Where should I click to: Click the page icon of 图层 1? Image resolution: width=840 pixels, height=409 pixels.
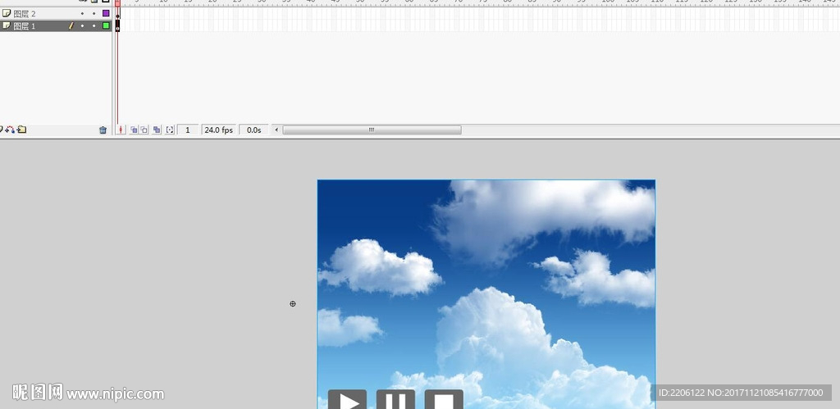[7, 25]
